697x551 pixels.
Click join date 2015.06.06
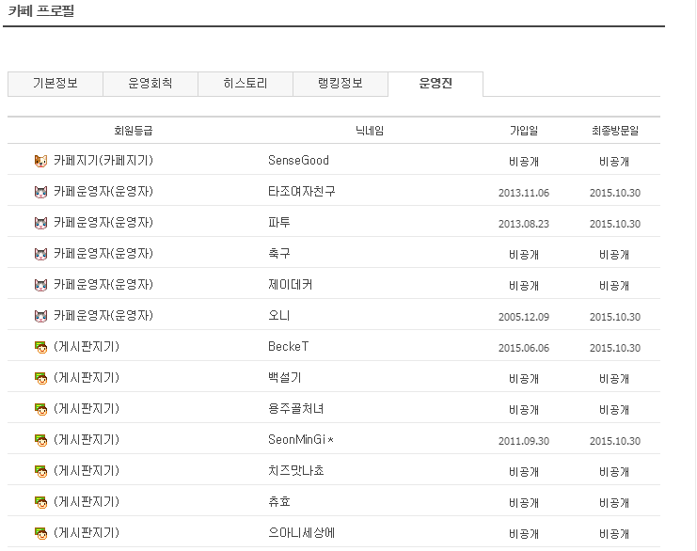click(x=524, y=348)
